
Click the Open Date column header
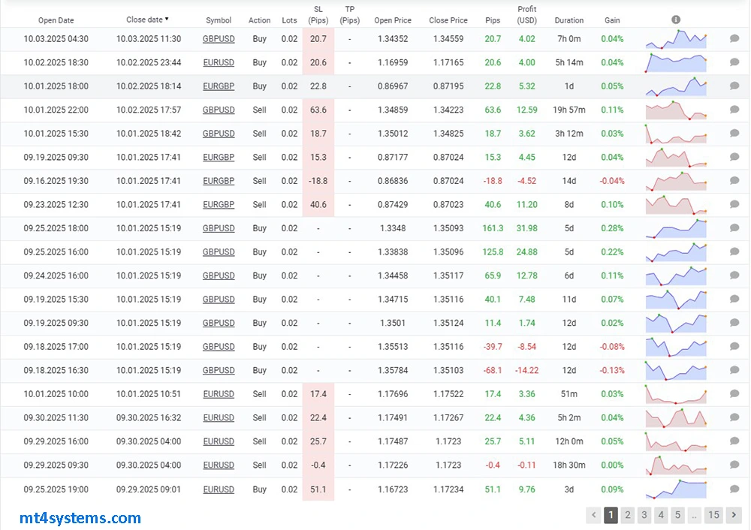[56, 20]
